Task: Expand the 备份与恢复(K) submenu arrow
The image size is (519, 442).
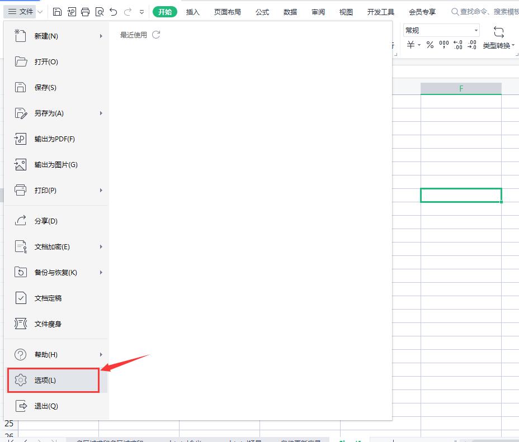Action: (x=101, y=273)
